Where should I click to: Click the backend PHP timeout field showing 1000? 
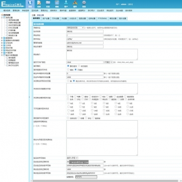[85, 77]
